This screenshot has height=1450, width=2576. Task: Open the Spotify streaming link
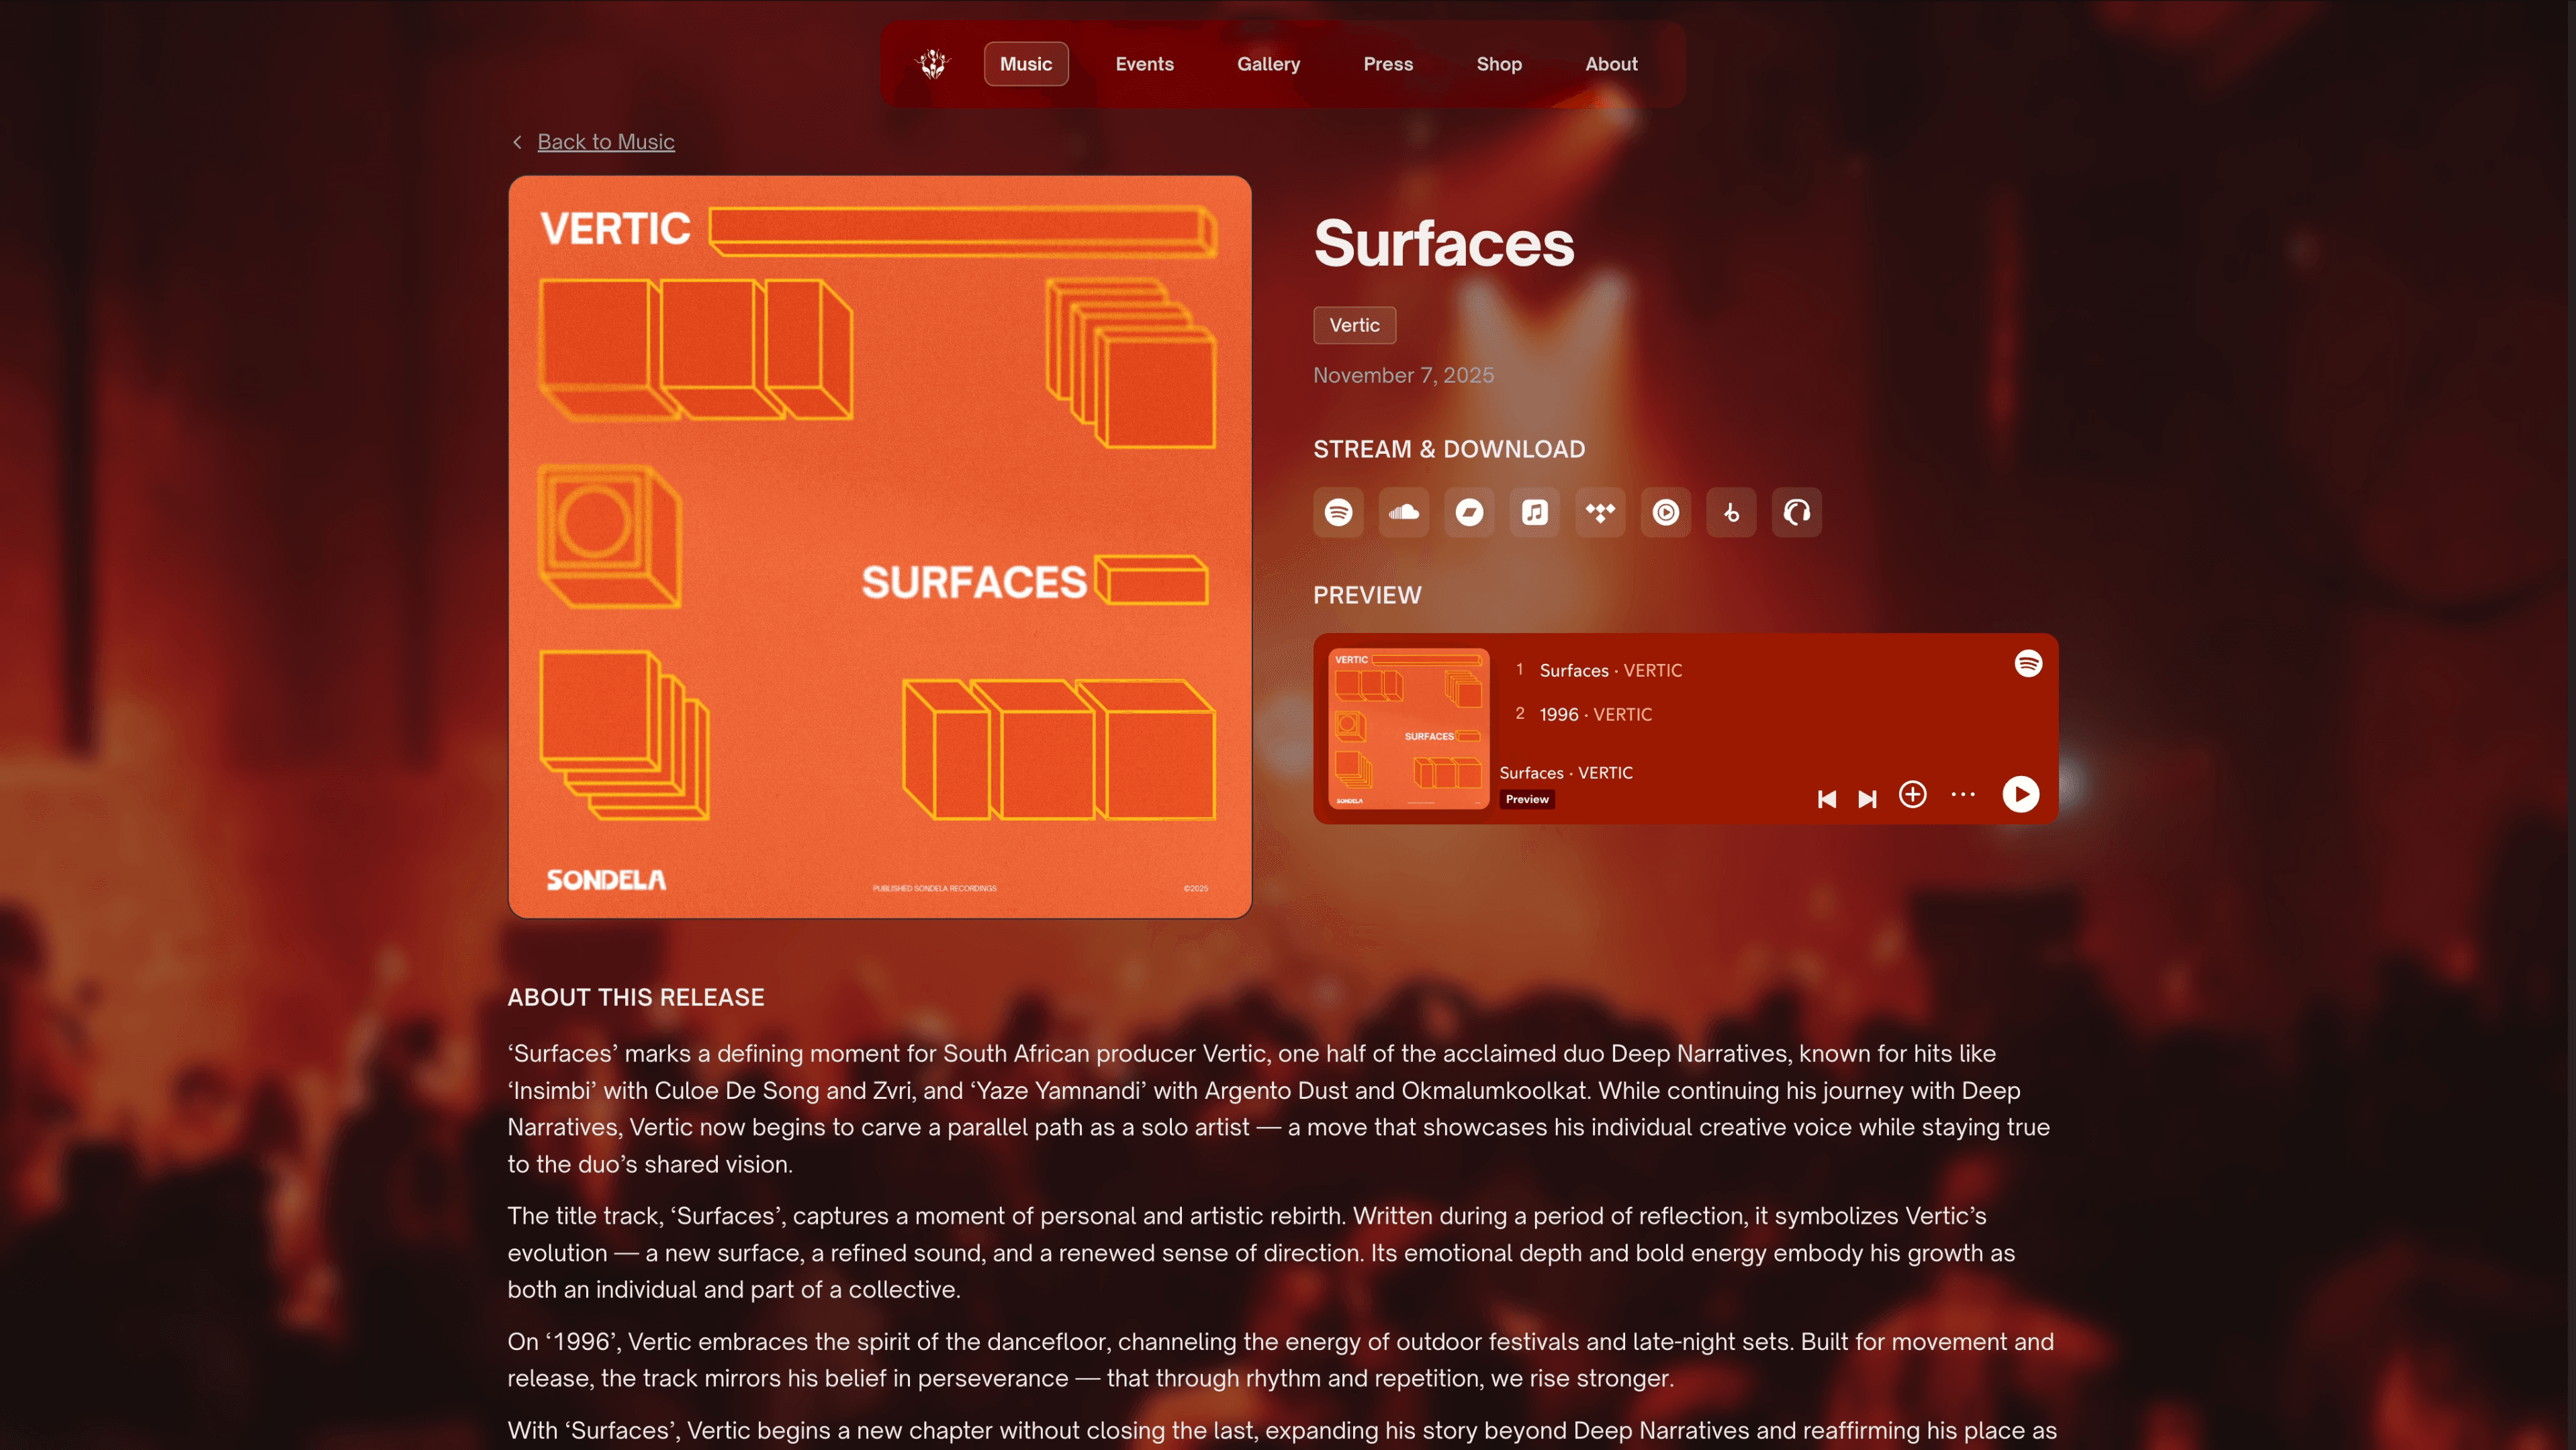click(x=1338, y=513)
